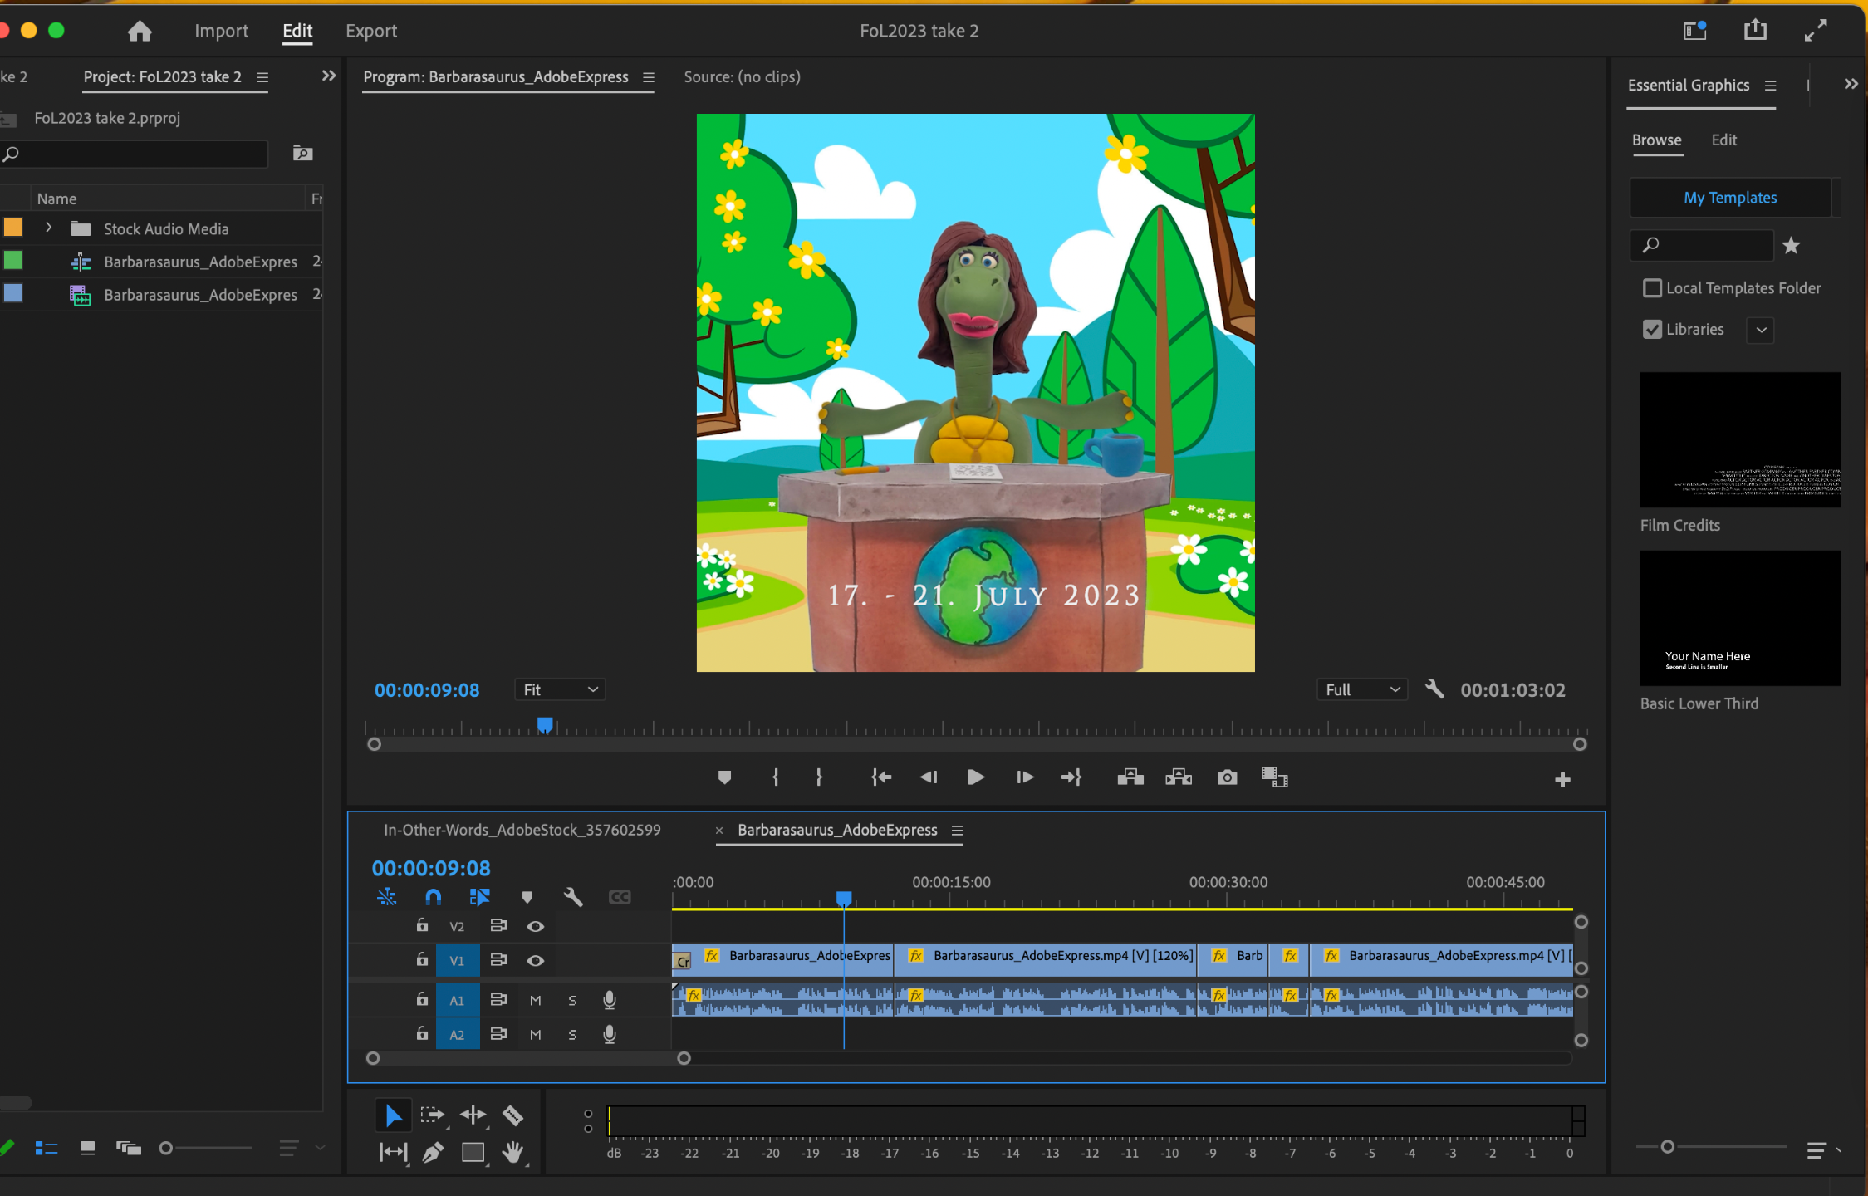
Task: Enable the Local Templates Folder checkbox
Action: tap(1652, 288)
